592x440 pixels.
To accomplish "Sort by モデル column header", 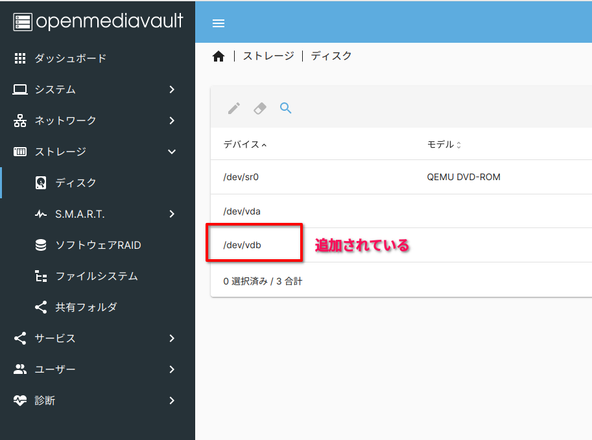I will coord(444,145).
